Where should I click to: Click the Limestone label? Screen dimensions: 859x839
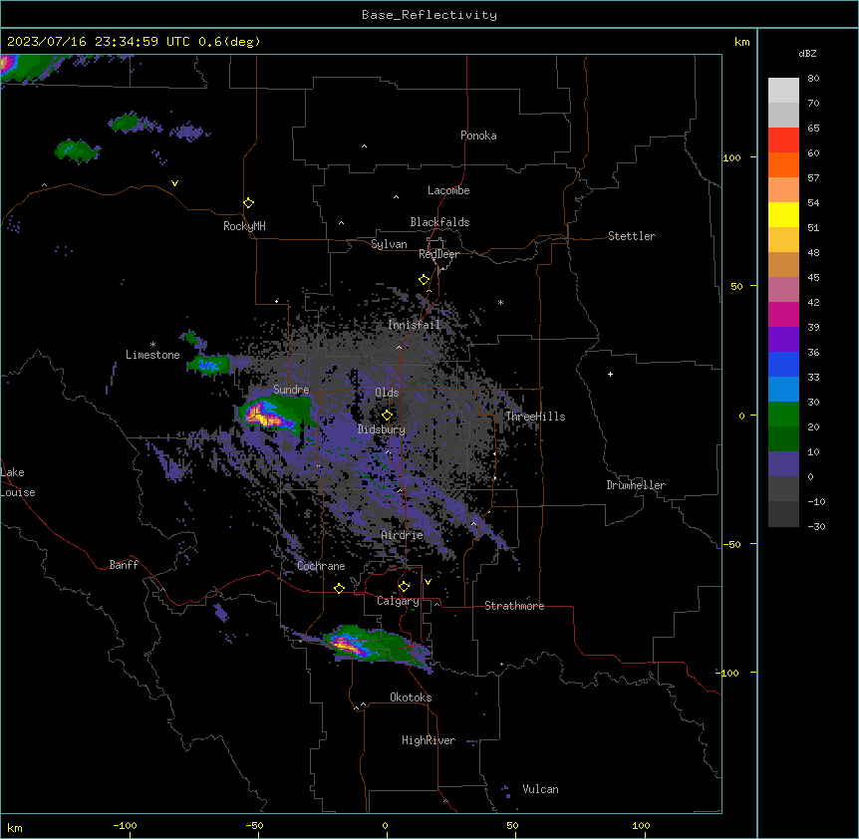[152, 355]
